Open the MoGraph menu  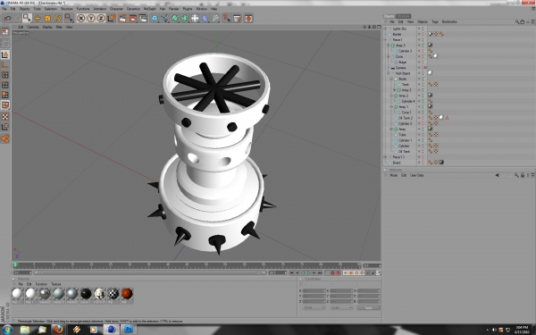tap(149, 9)
